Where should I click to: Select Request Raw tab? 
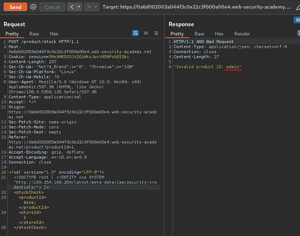click(x=34, y=34)
